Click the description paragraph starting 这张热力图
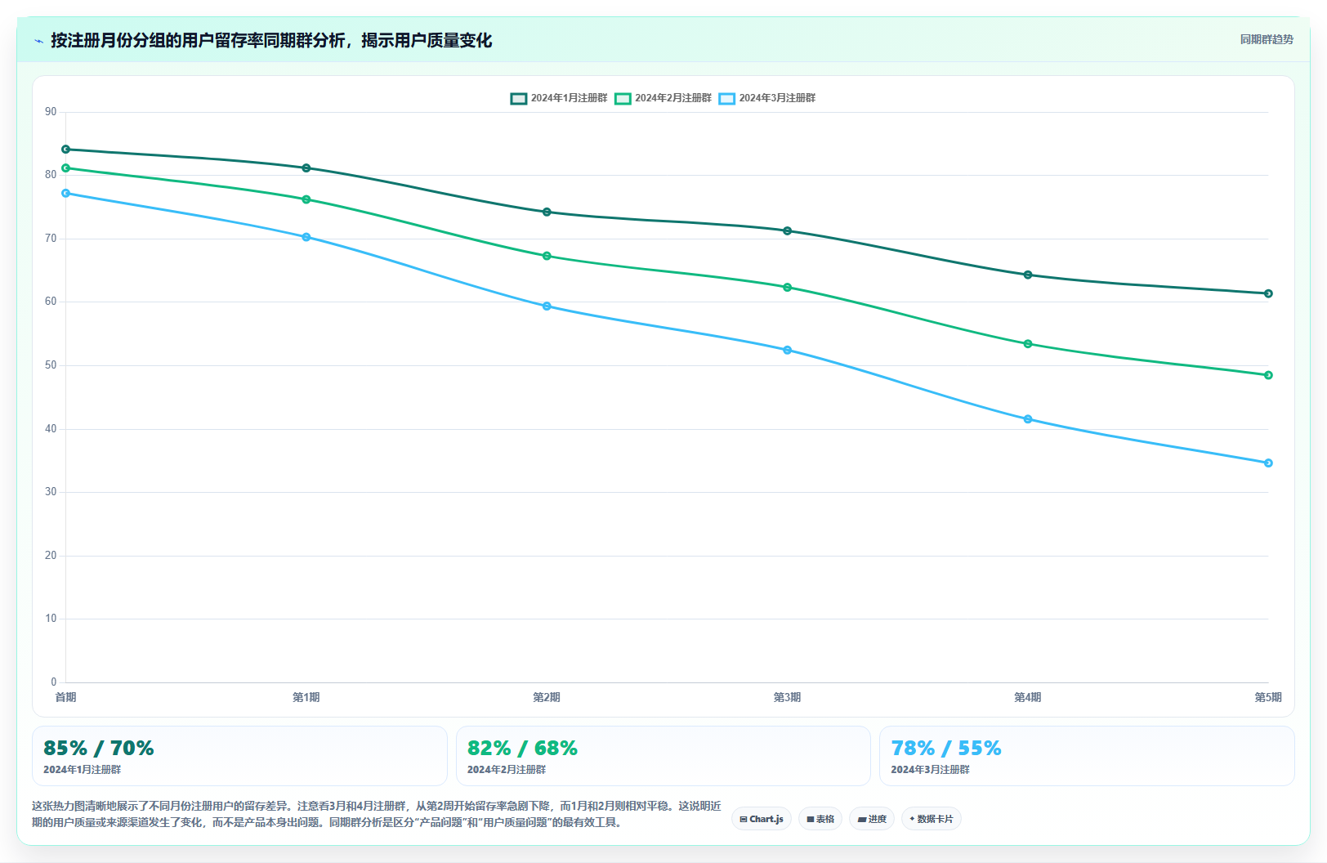This screenshot has height=863, width=1327. pyautogui.click(x=377, y=814)
